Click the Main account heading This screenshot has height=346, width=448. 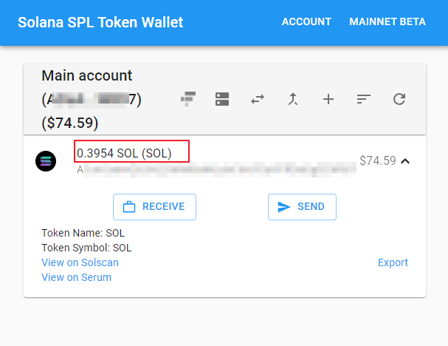tap(87, 76)
